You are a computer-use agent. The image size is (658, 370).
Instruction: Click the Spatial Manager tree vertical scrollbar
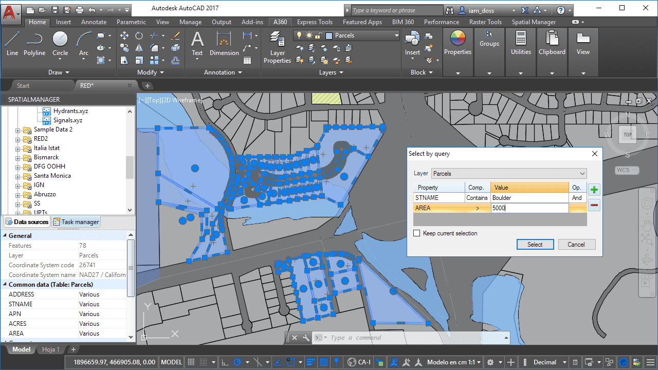point(130,160)
